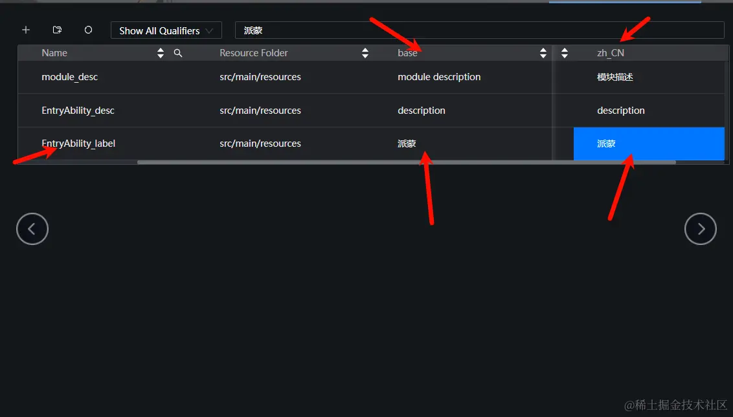This screenshot has width=733, height=417.
Task: Click the module description base cell
Action: (439, 77)
